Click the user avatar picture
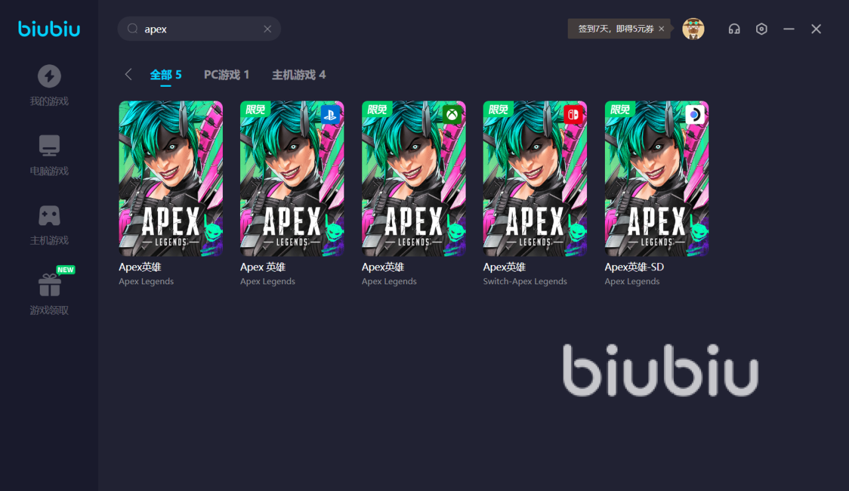 pos(693,28)
